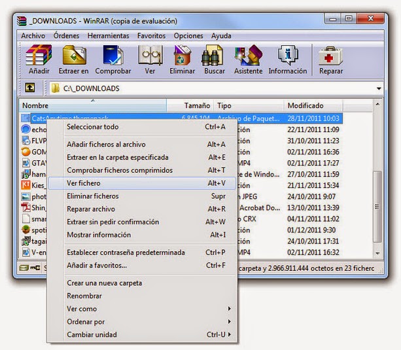Viewport: 401px width, 350px height.
Task: Choose Añadir ficheros al archivo
Action: 142,145
